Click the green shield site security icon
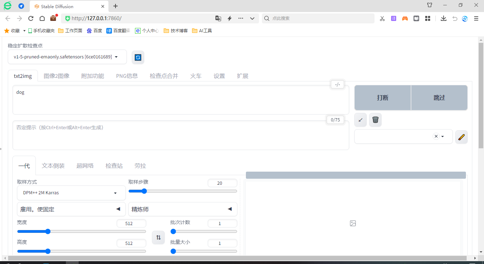The width and height of the screenshot is (484, 264). pos(67,18)
